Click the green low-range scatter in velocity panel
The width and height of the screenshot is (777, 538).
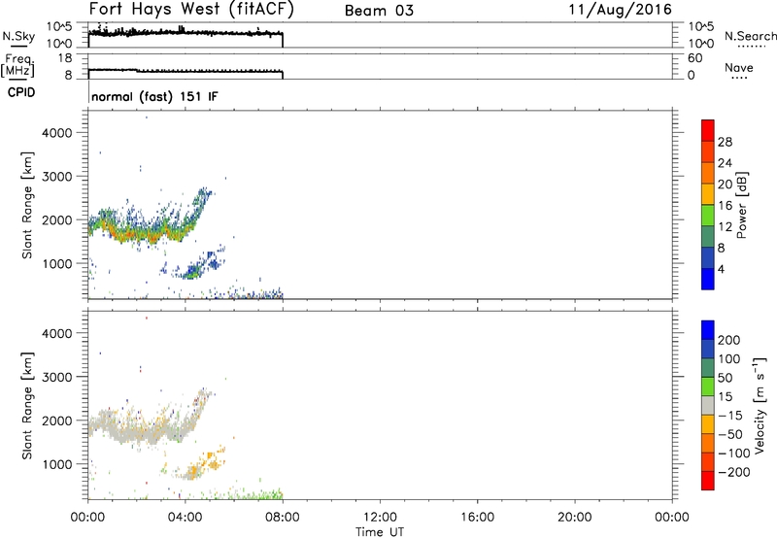pyautogui.click(x=257, y=494)
